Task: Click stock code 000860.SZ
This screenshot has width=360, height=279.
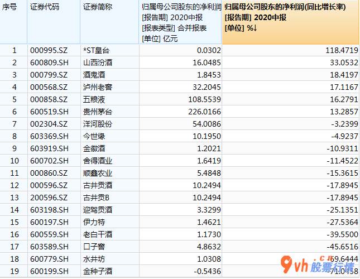Action: [49, 173]
